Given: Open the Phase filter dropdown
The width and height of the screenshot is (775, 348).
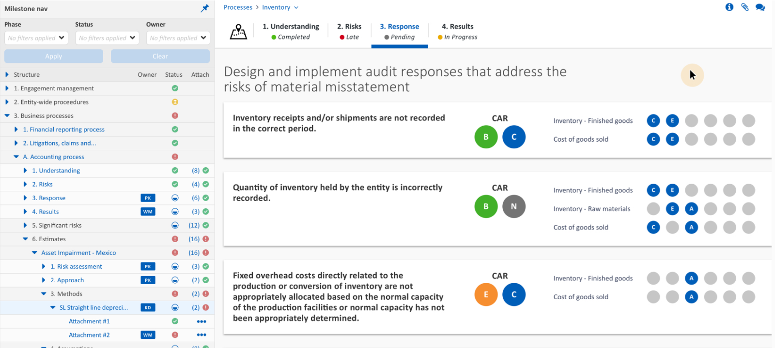Looking at the screenshot, I should tap(36, 38).
